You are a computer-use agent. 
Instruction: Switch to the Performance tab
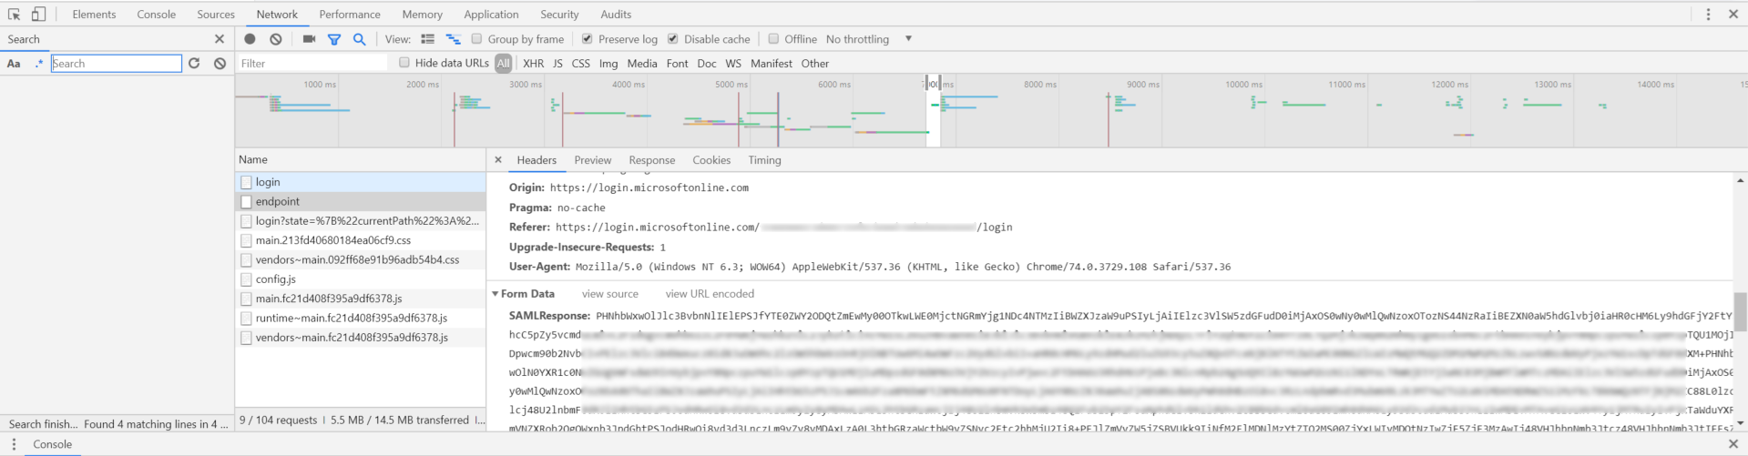point(350,15)
